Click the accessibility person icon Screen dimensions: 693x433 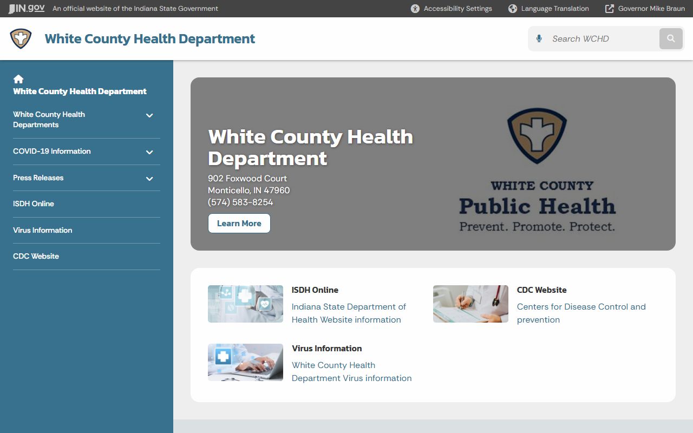415,9
